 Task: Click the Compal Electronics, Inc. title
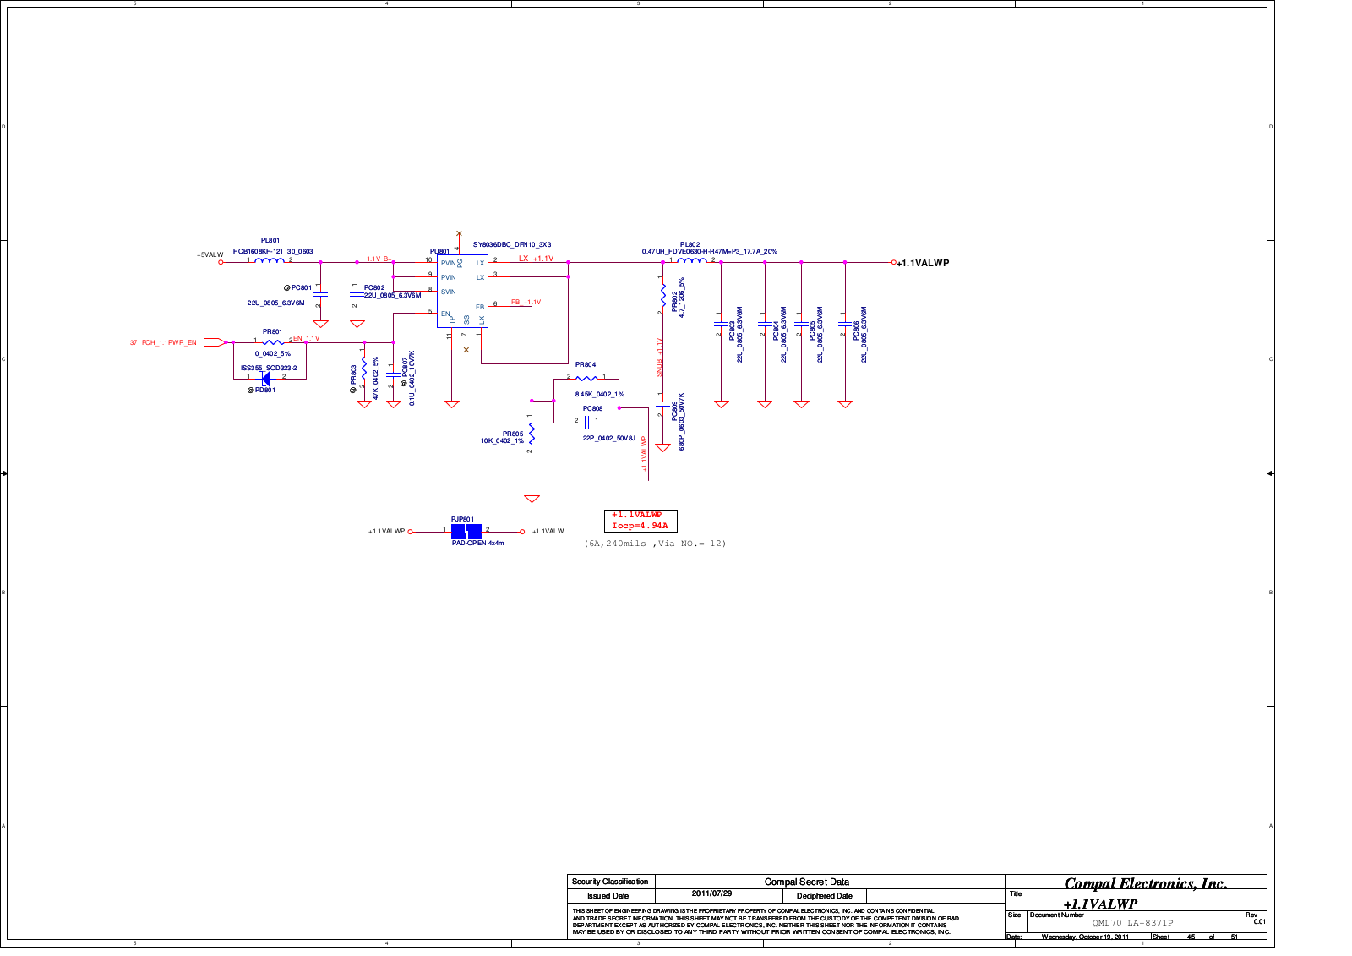(x=1145, y=883)
